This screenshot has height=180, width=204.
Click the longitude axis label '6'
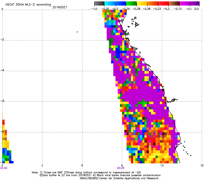pos(82,166)
